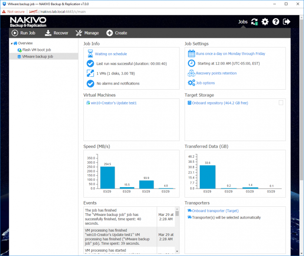The height and width of the screenshot is (256, 304).
Task: Click the calendar schedule icon
Action: click(192, 54)
